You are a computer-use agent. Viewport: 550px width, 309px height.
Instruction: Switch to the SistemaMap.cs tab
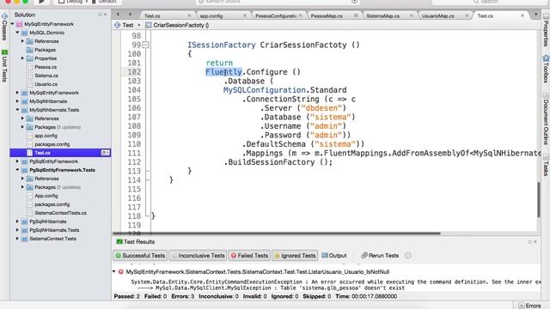382,15
